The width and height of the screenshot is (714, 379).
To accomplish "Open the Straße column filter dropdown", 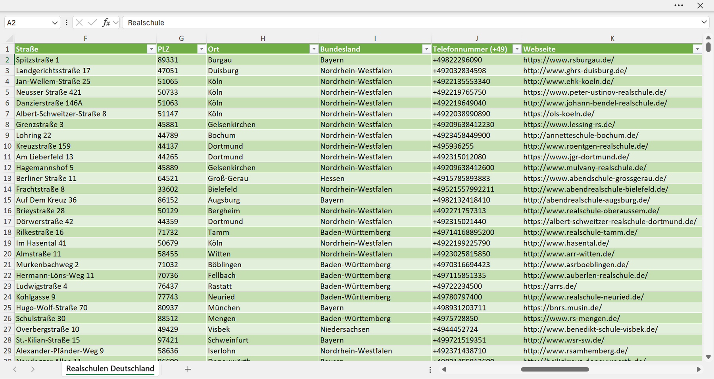I will point(151,49).
